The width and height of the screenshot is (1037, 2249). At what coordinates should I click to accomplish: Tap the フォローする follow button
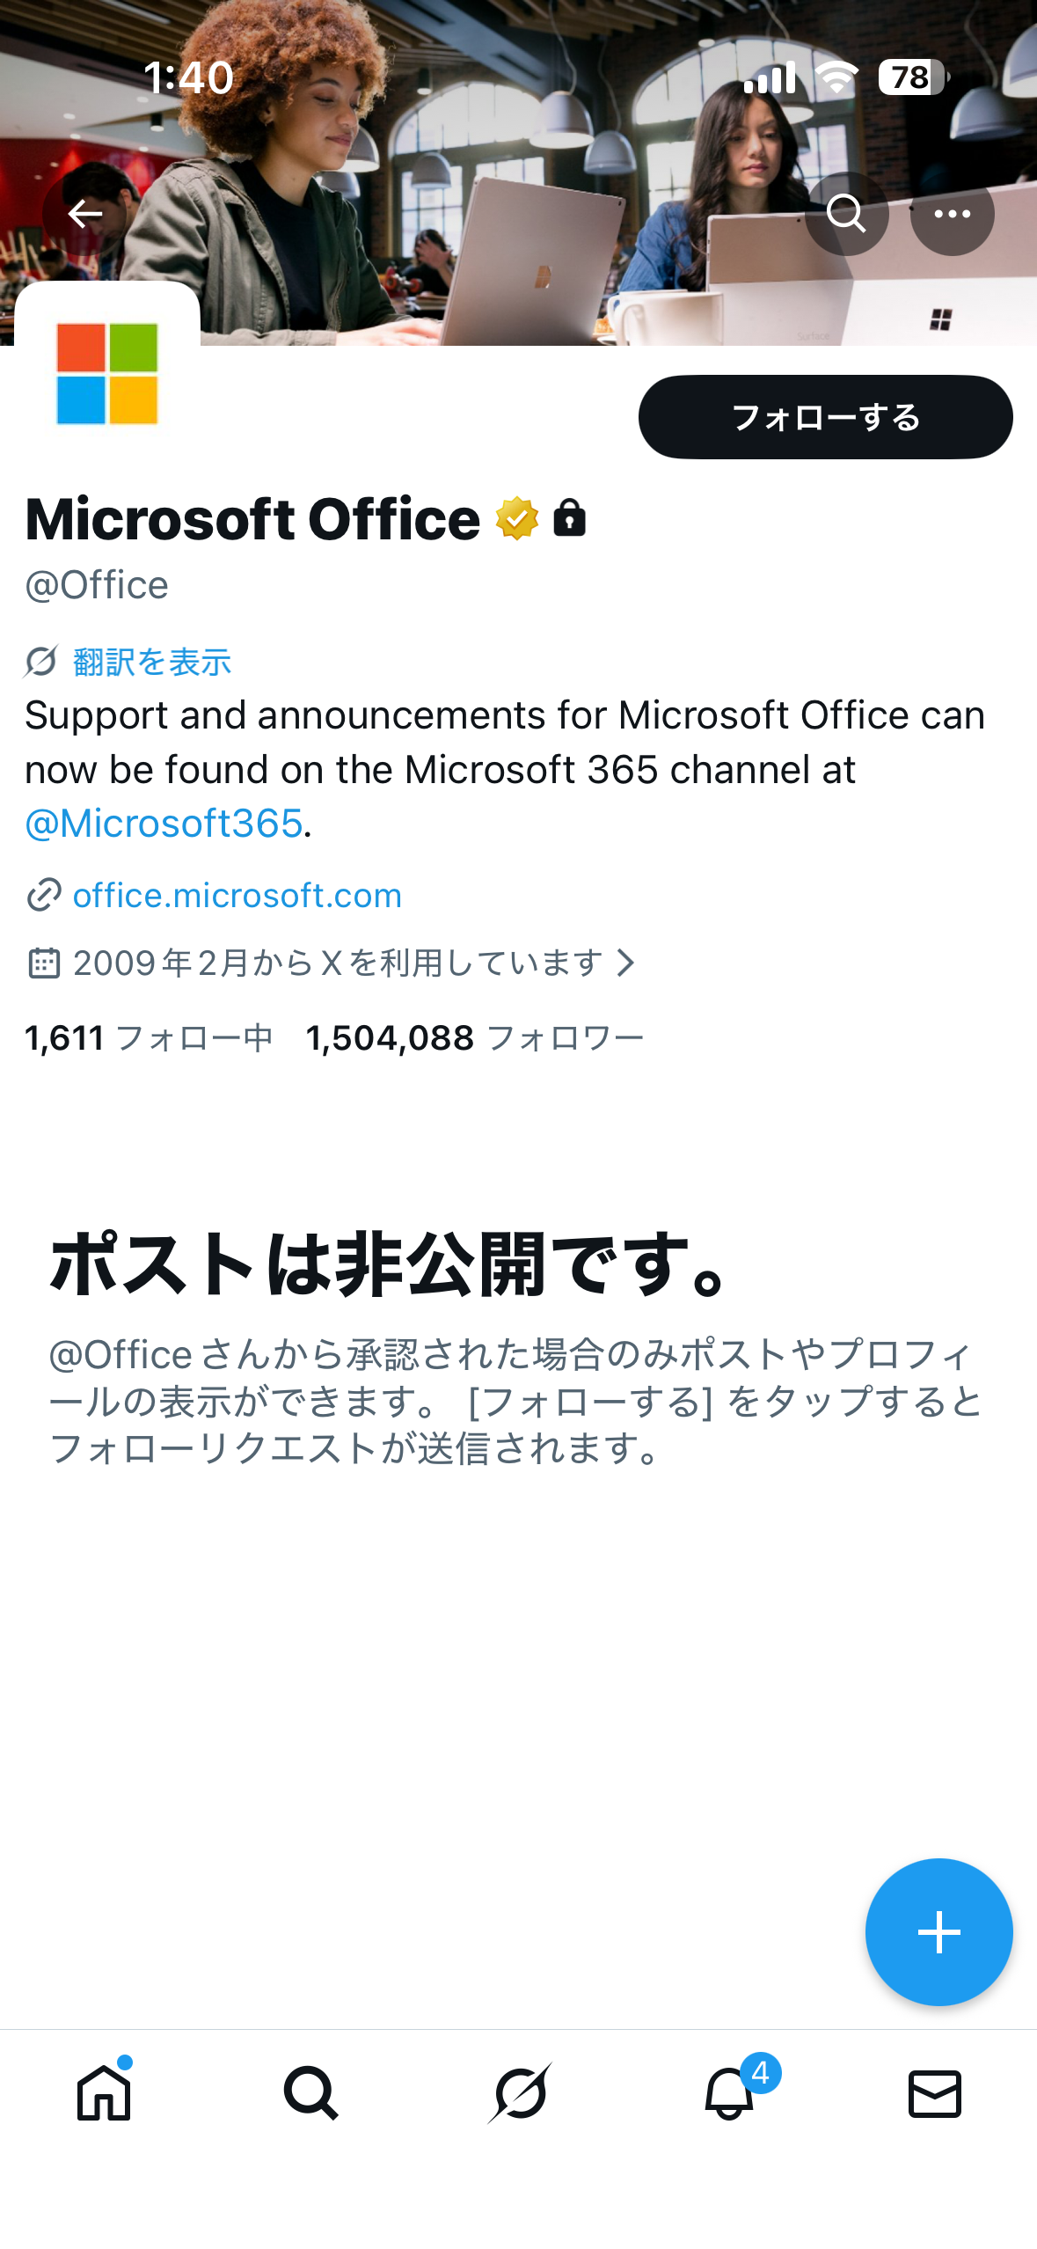click(x=825, y=417)
